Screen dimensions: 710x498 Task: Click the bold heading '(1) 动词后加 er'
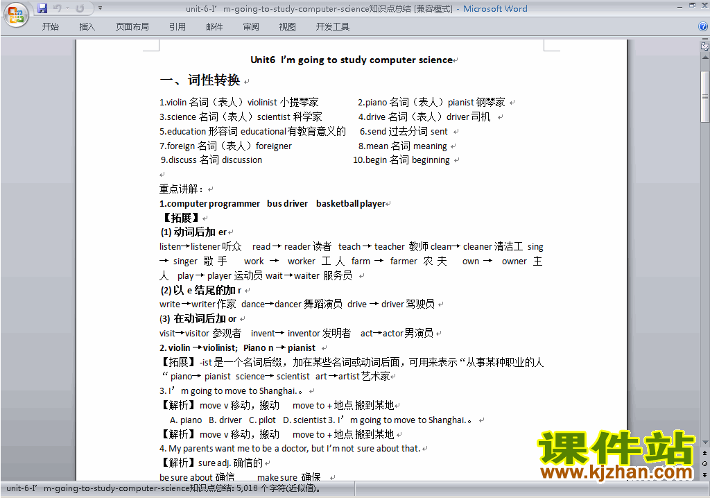(194, 232)
